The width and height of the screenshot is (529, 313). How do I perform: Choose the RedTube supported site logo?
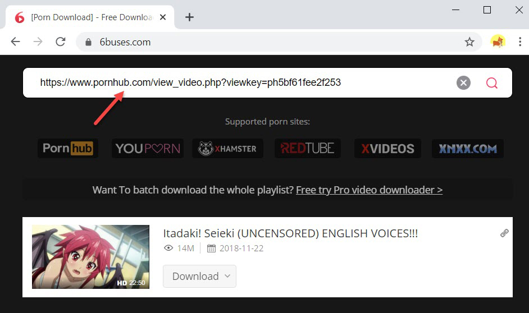click(307, 148)
